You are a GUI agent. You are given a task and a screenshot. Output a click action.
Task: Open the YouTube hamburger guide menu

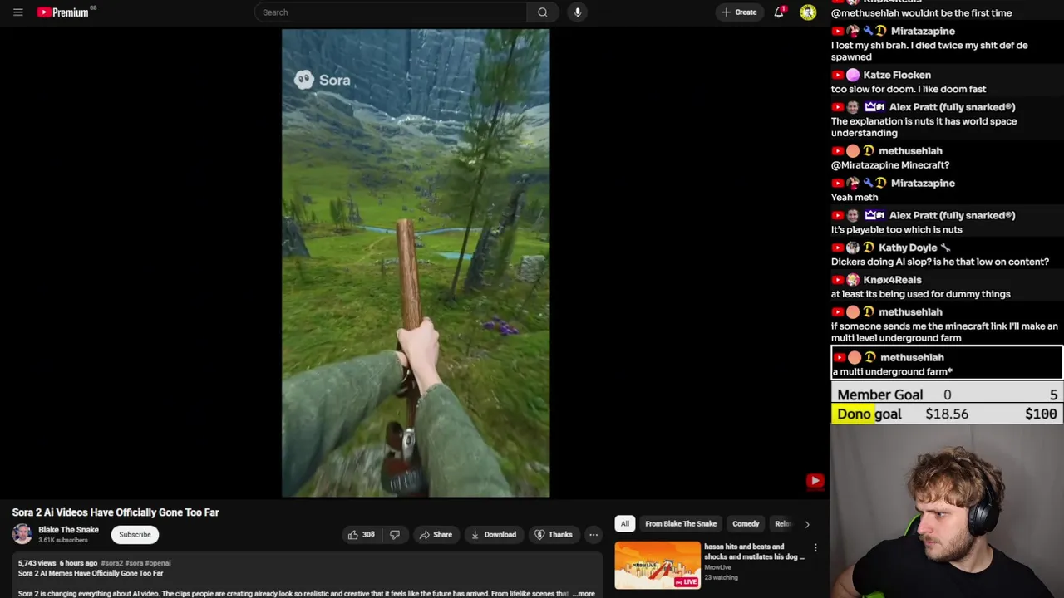click(x=17, y=12)
